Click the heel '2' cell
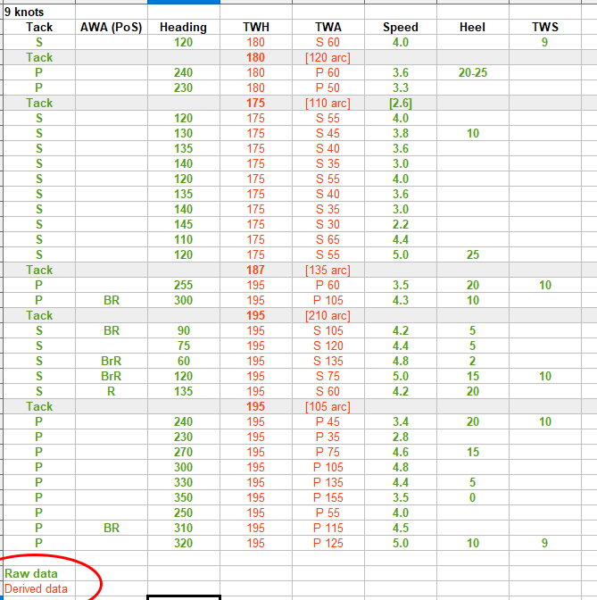Screen dimensions: 597x600 click(x=473, y=361)
